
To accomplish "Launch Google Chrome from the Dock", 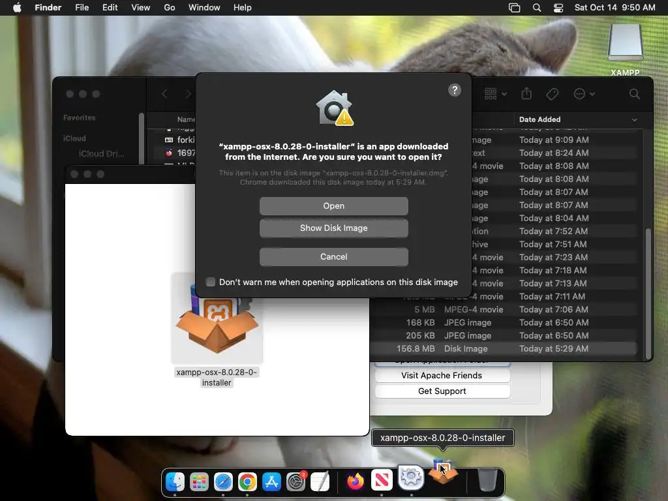I will pyautogui.click(x=247, y=482).
